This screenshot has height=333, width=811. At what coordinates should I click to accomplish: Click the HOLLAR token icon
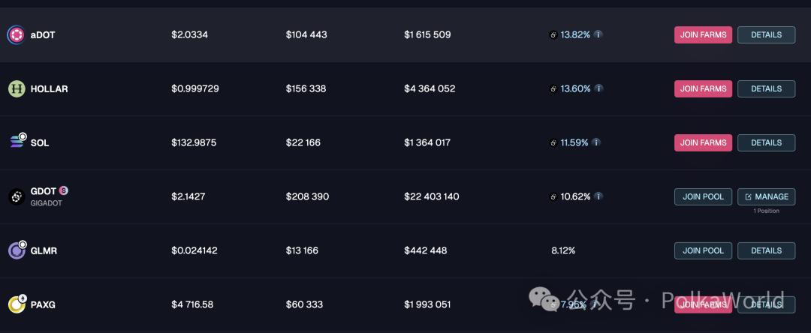coord(17,88)
